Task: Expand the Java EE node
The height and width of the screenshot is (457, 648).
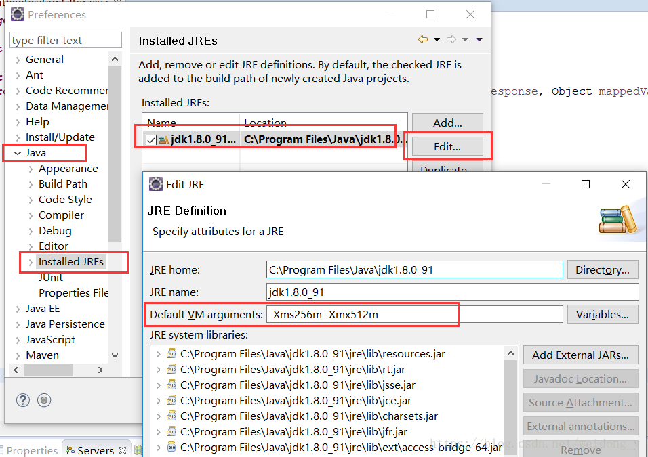Action: coord(18,309)
